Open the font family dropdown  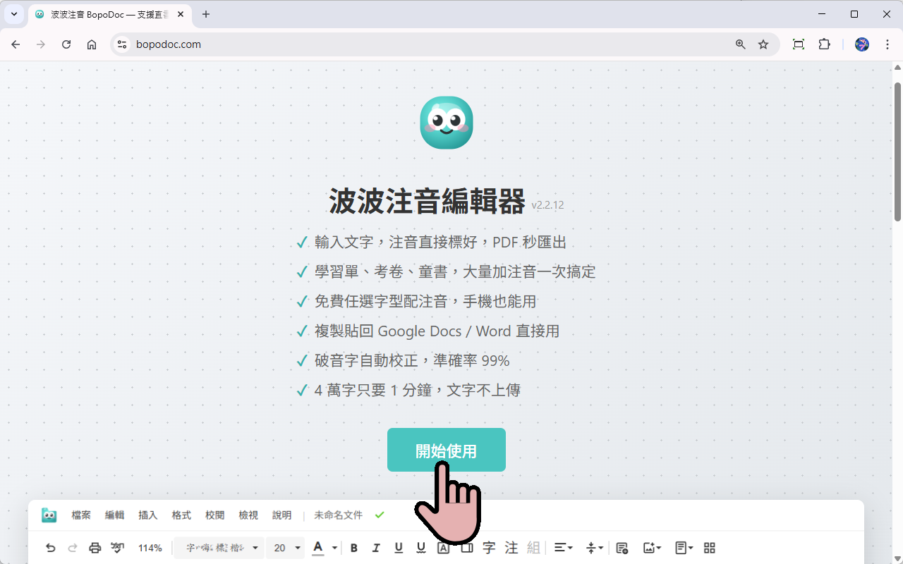pos(218,548)
